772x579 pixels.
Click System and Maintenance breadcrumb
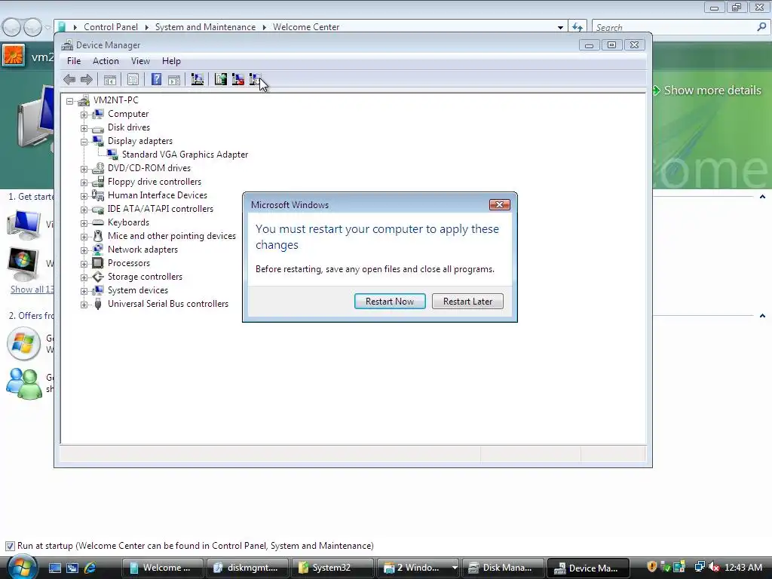205,27
